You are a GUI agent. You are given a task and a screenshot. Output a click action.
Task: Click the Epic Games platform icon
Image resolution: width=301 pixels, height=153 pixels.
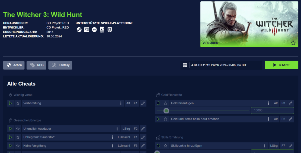click(x=110, y=30)
